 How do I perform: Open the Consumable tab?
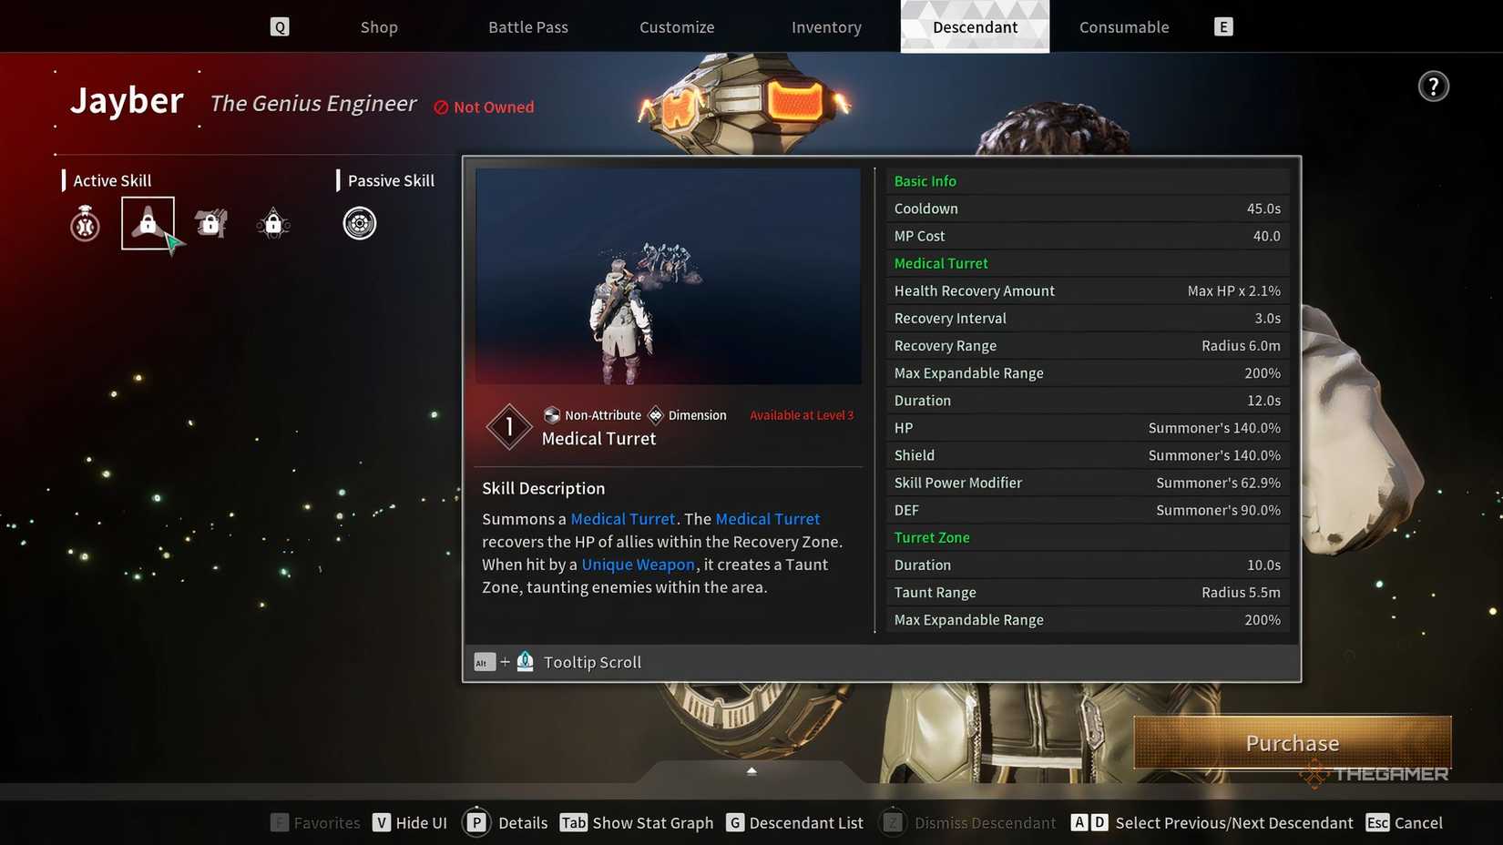pos(1124,27)
